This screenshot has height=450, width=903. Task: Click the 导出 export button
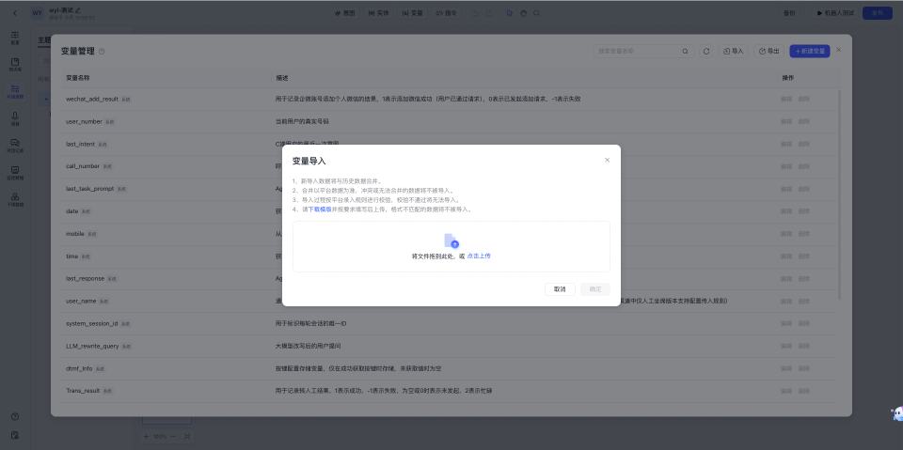click(768, 51)
